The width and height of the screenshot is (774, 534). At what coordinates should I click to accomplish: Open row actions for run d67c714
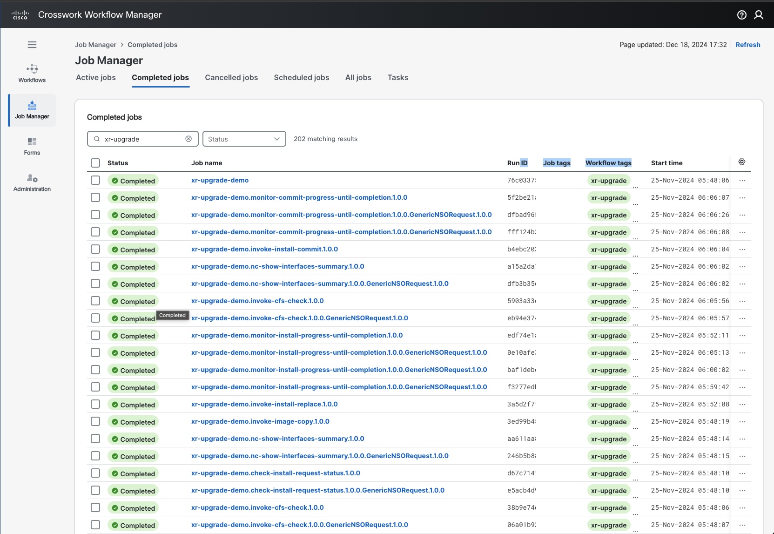[x=742, y=473]
